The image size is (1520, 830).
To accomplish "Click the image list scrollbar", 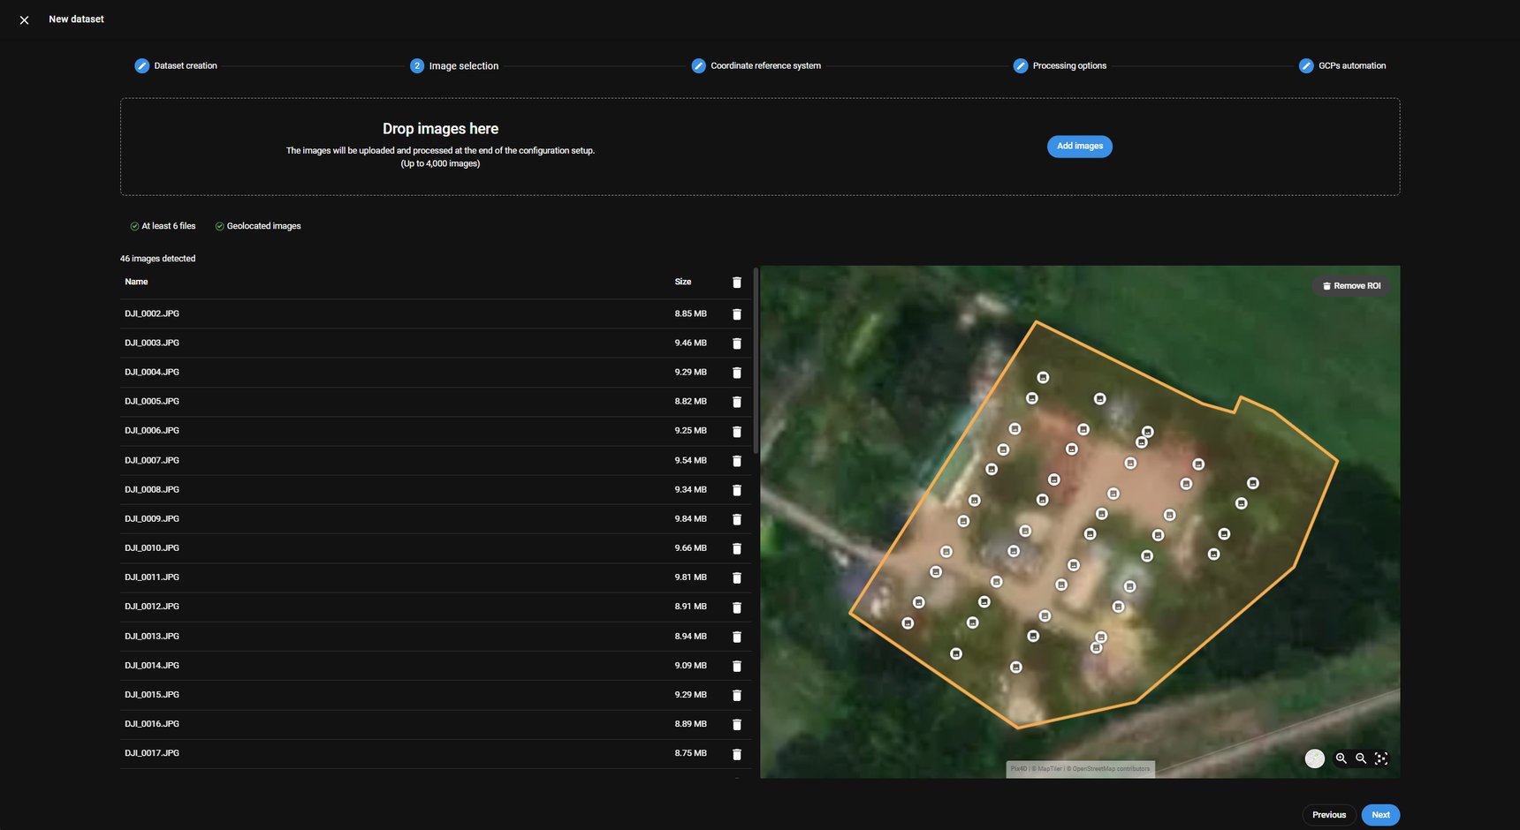I will (x=756, y=362).
